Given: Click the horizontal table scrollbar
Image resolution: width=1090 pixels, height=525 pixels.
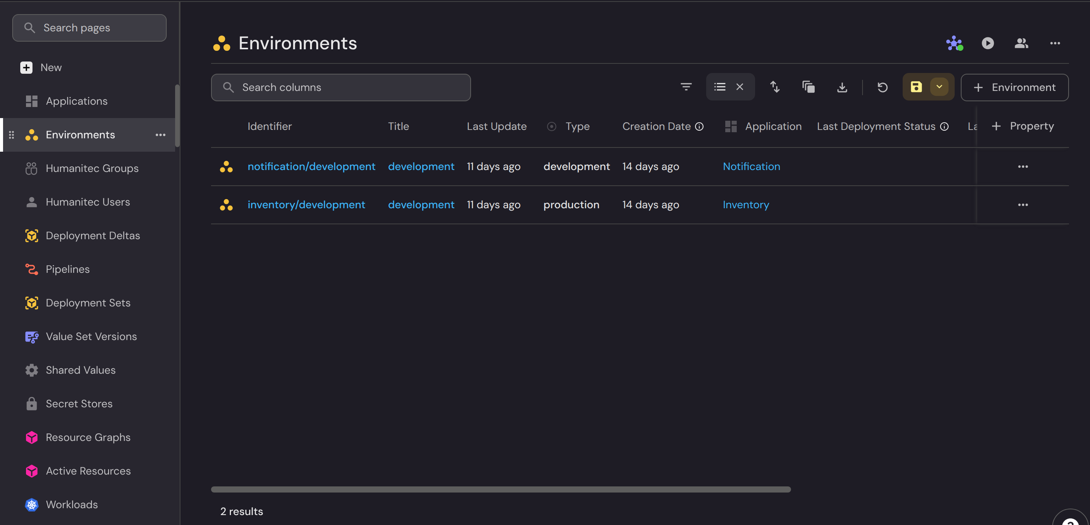Looking at the screenshot, I should 500,489.
